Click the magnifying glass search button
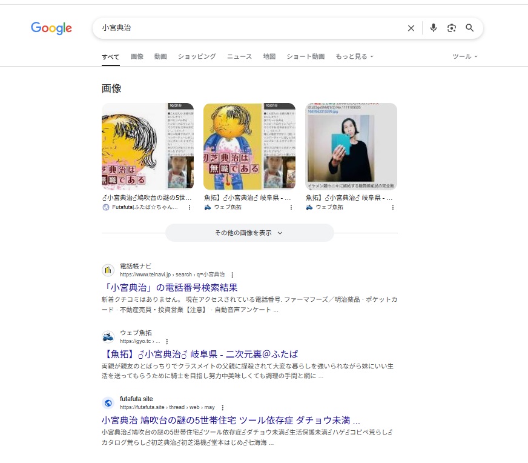 (470, 28)
